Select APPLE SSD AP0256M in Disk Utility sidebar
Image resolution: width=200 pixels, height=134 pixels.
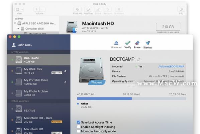click(x=36, y=23)
